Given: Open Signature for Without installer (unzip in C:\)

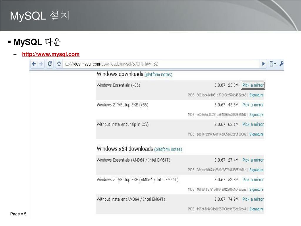Looking at the screenshot, I should pos(256,134).
